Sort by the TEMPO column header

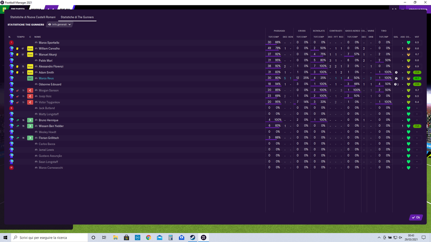[21, 37]
